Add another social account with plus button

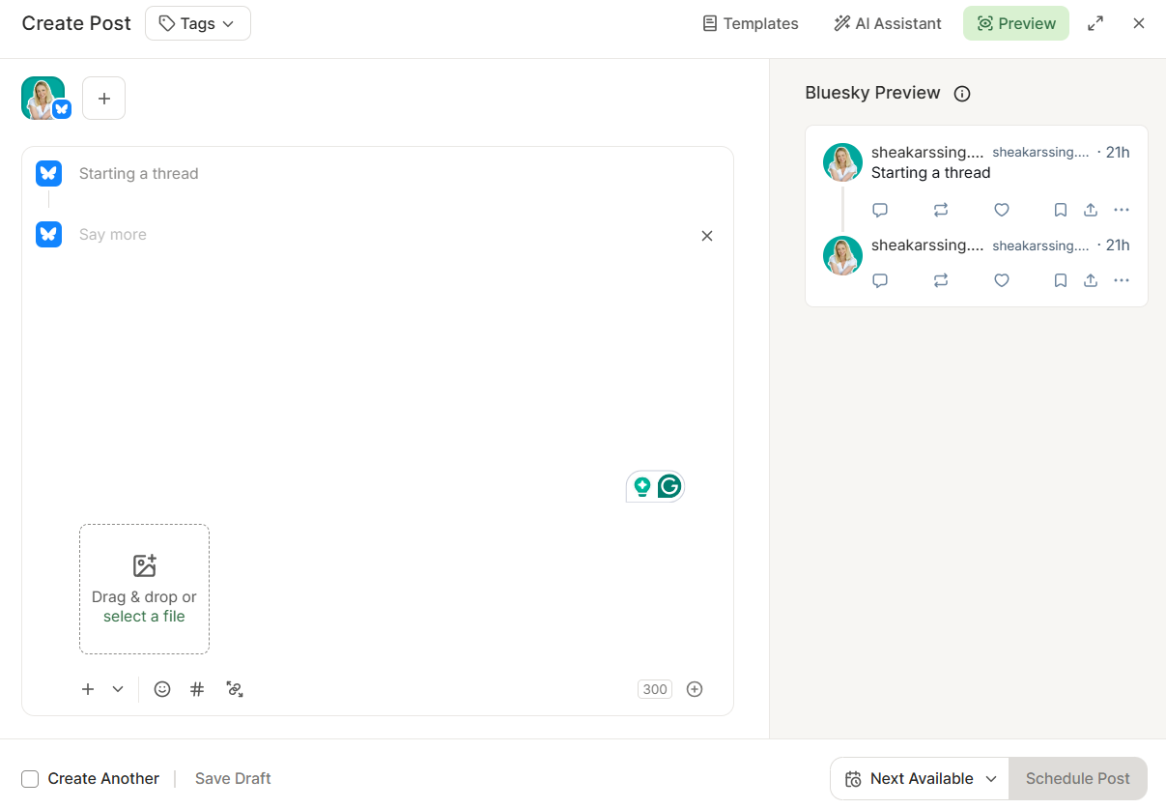click(x=104, y=98)
